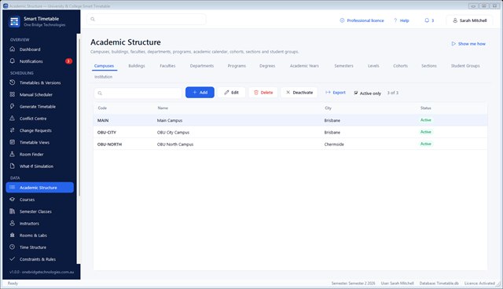The width and height of the screenshot is (503, 289).
Task: Click the Courses graduation cap icon
Action: click(13, 199)
